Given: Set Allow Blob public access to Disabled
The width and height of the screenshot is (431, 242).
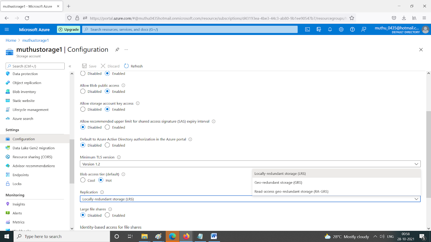Looking at the screenshot, I should [83, 91].
